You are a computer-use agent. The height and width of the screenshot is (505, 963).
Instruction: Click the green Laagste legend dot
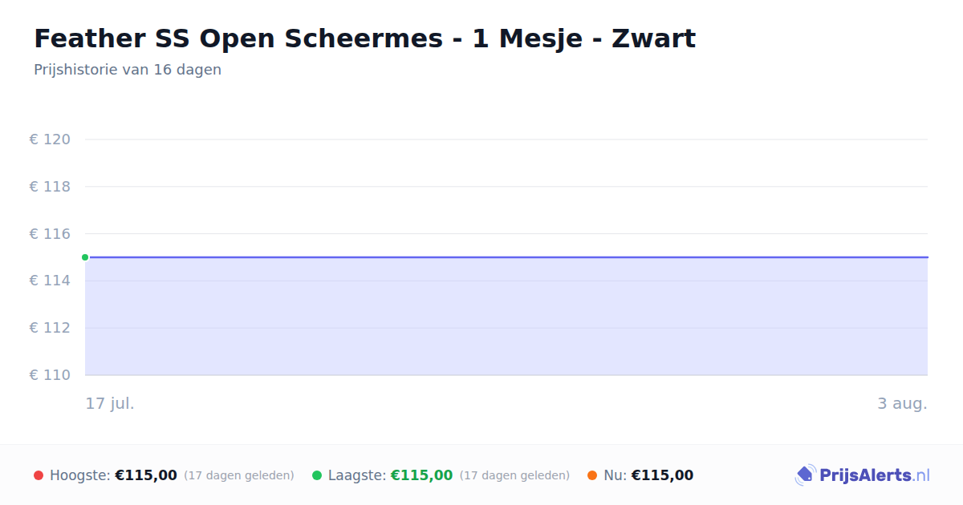(x=317, y=475)
